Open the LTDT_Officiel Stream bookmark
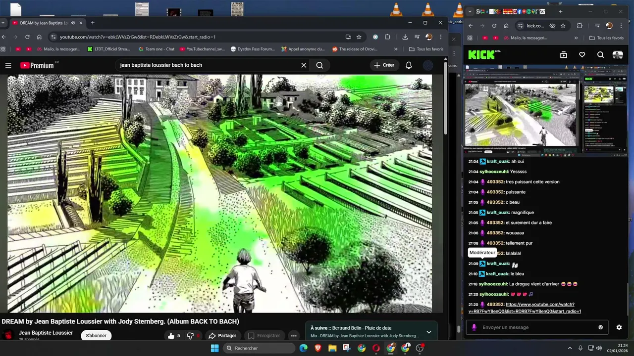 point(108,49)
